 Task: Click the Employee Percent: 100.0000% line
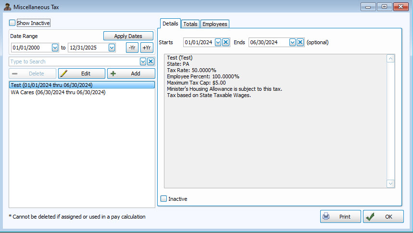click(203, 76)
